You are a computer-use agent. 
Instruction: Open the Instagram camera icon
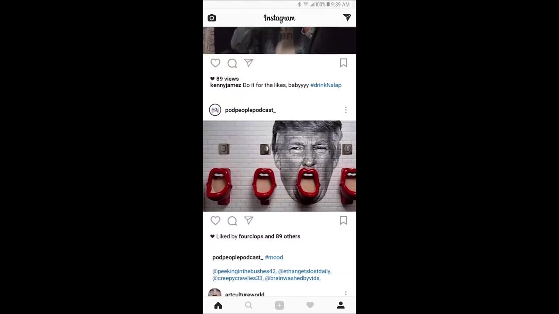[212, 18]
